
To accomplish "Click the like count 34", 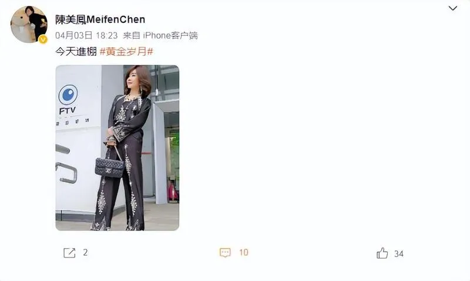I will pyautogui.click(x=399, y=254).
